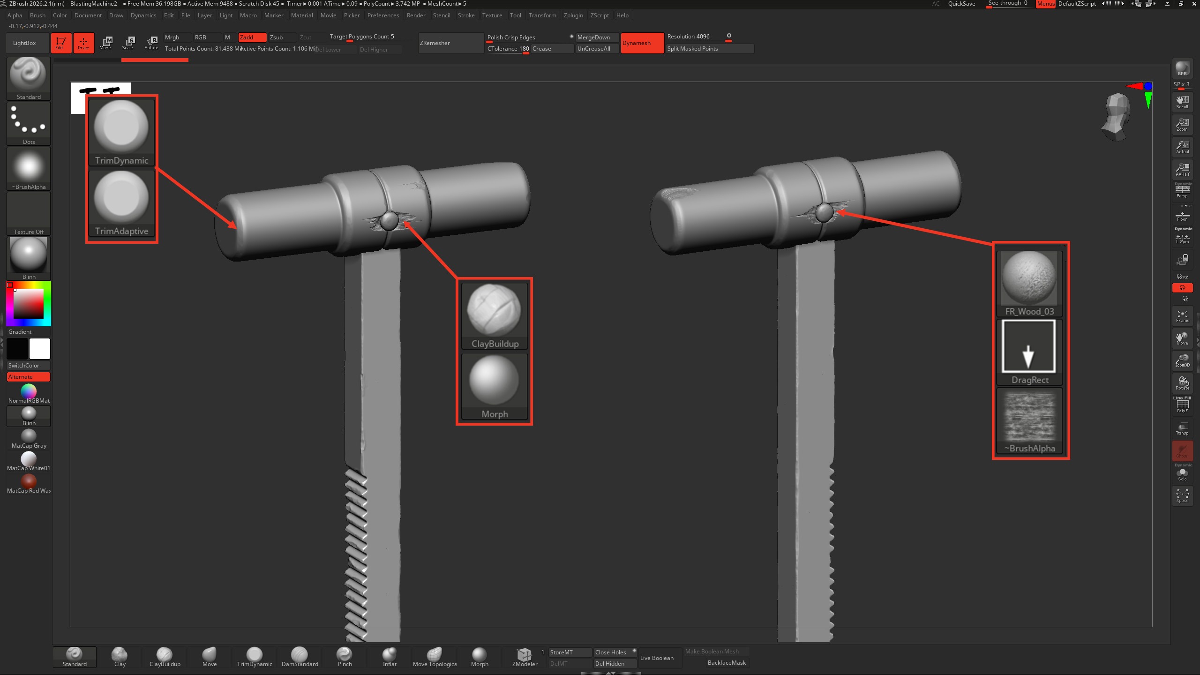Viewport: 1200px width, 675px height.
Task: Select the DamStandard brush
Action: pyautogui.click(x=300, y=657)
